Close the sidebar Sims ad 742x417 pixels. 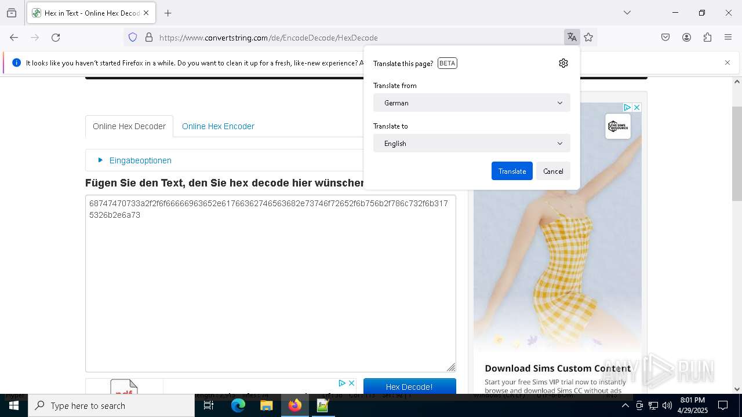[636, 107]
